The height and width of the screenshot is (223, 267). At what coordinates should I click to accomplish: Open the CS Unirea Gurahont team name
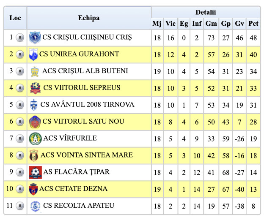79,54
